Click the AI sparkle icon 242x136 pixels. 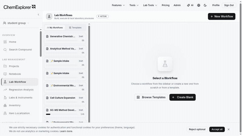click(188, 5)
